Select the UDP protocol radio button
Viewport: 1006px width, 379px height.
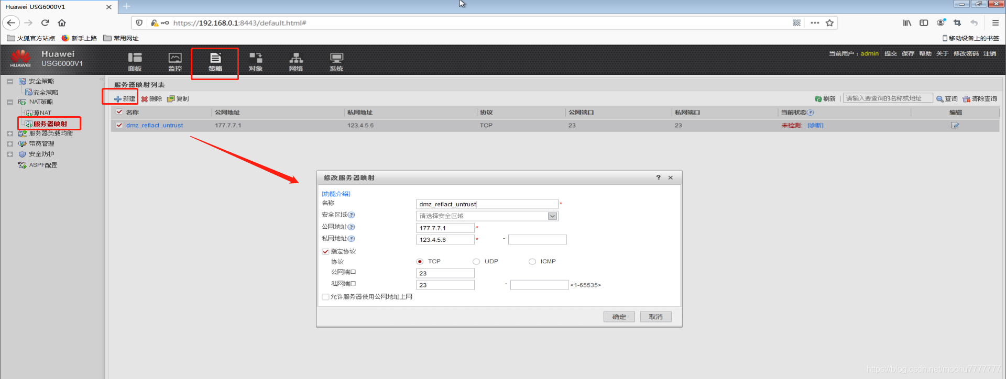(476, 262)
